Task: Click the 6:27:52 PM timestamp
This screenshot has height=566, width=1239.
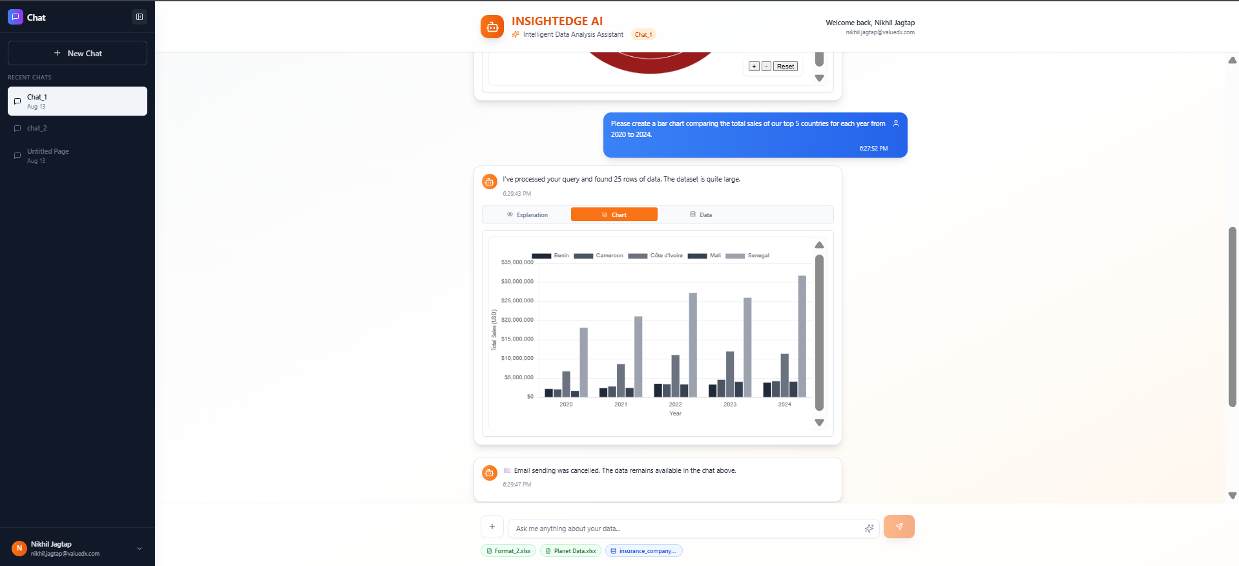Action: click(873, 149)
